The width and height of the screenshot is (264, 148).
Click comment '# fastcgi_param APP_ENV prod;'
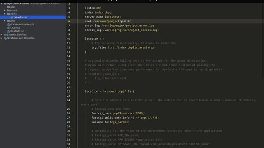point(115,135)
